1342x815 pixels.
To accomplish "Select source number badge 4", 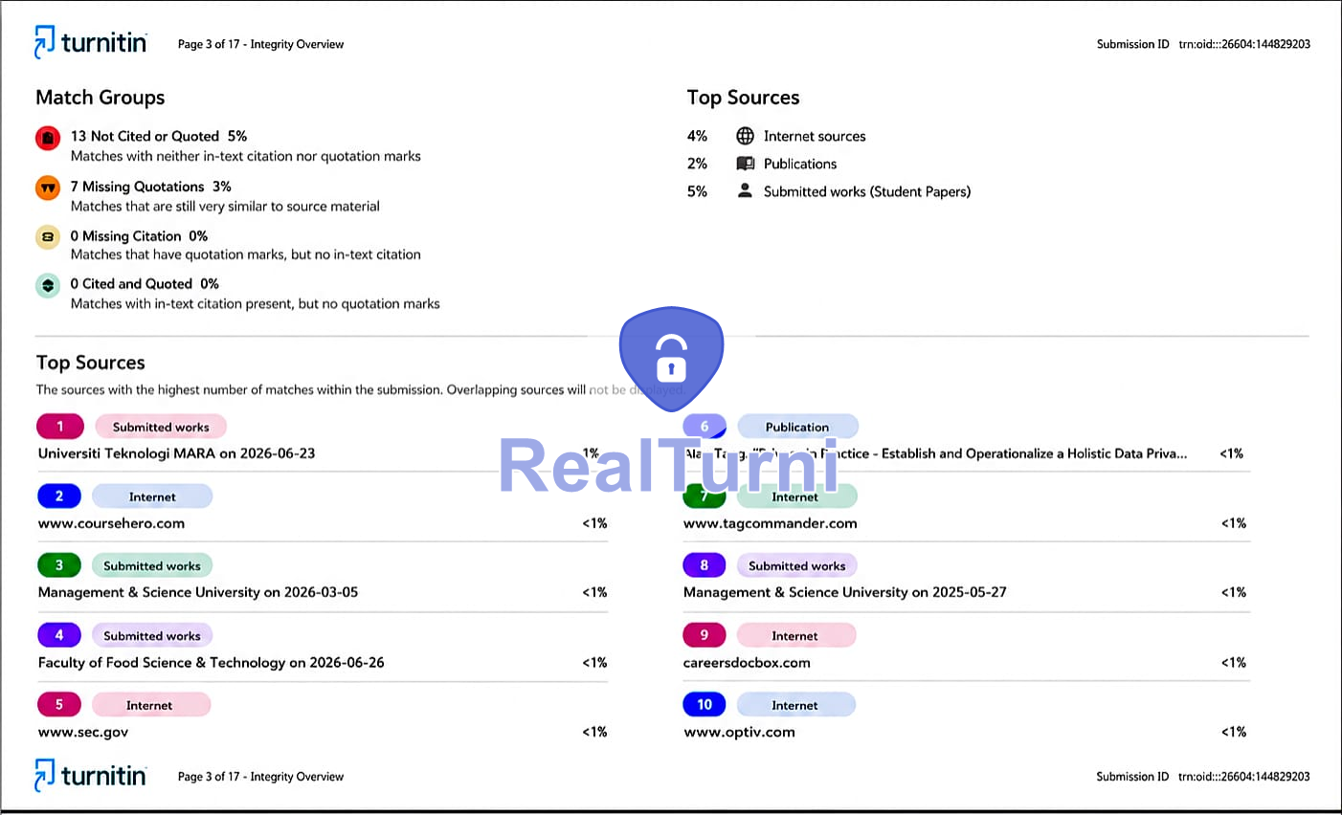I will (59, 635).
